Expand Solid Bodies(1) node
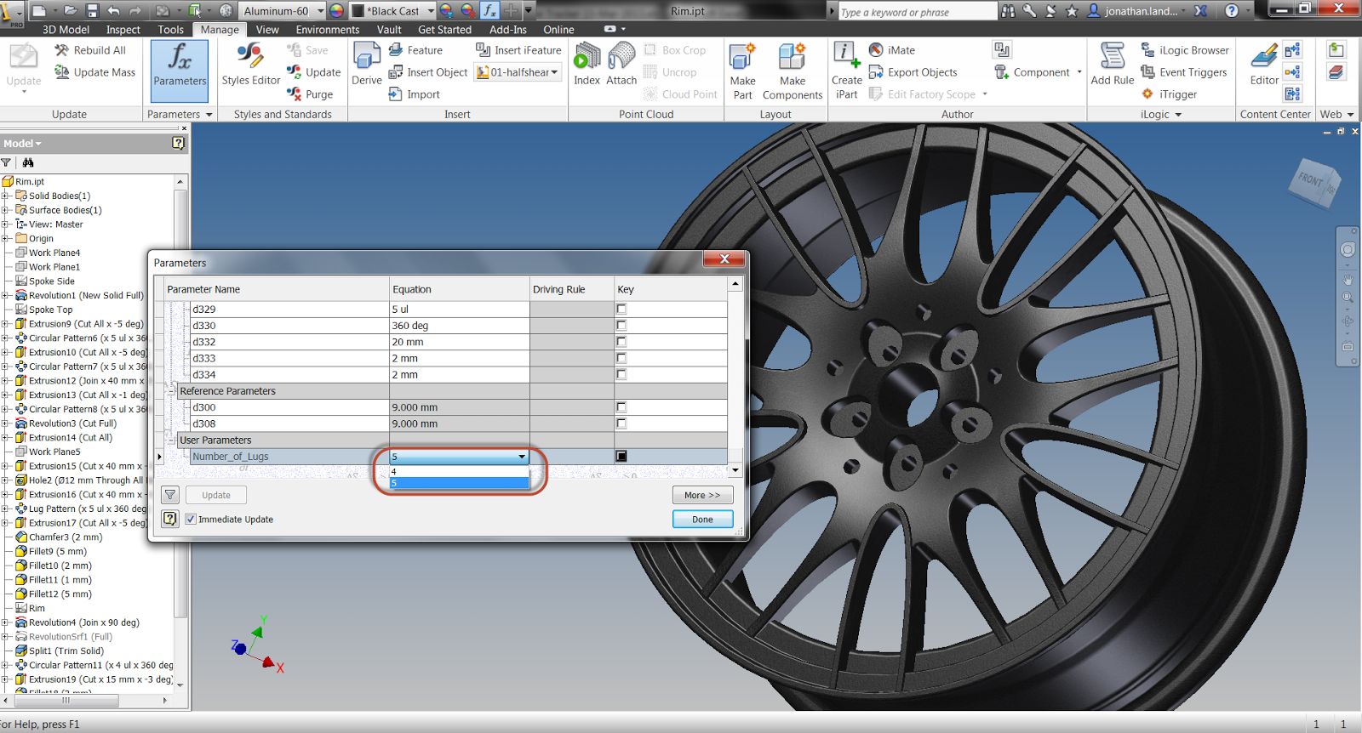1362x733 pixels. pos(5,196)
